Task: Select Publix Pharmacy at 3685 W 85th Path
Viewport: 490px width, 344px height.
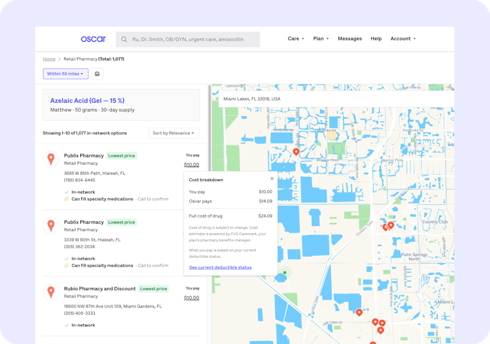Action: click(84, 156)
